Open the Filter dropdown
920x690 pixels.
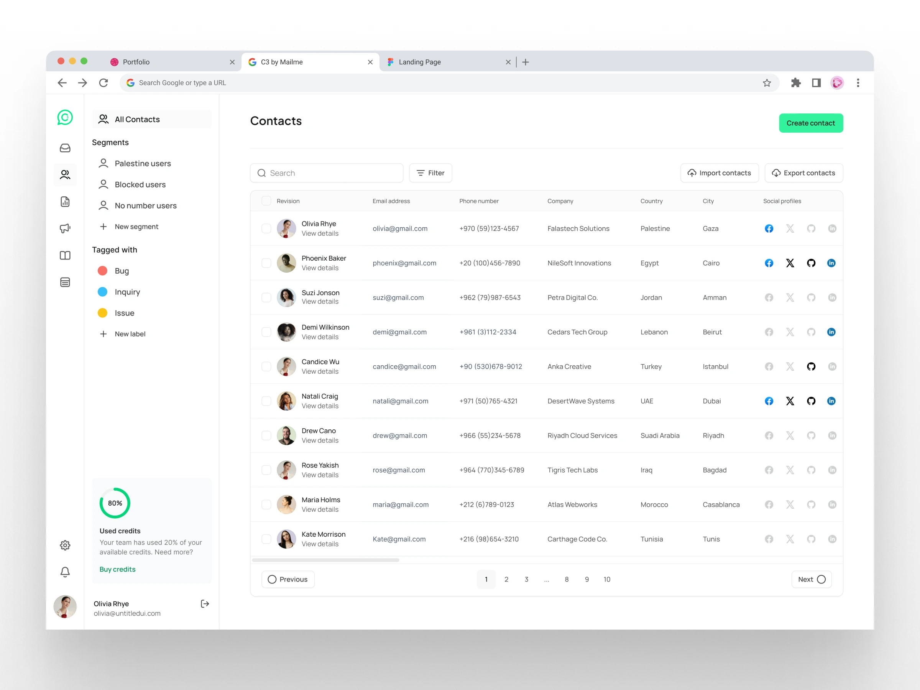tap(430, 172)
